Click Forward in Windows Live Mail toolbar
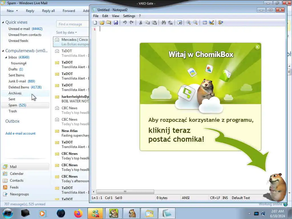Image resolution: width=292 pixels, height=219 pixels. pos(69,11)
